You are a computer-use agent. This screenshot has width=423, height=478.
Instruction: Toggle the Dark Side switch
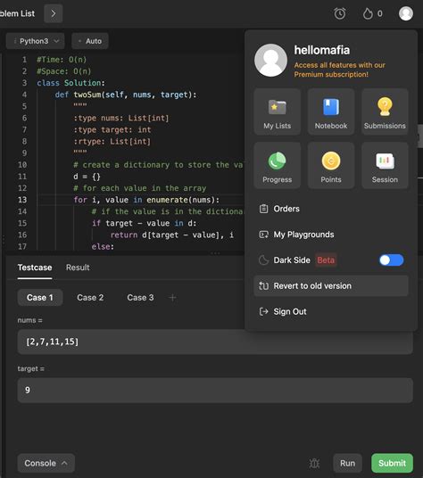[391, 260]
